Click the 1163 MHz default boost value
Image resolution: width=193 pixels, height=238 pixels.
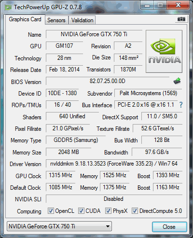click(167, 187)
